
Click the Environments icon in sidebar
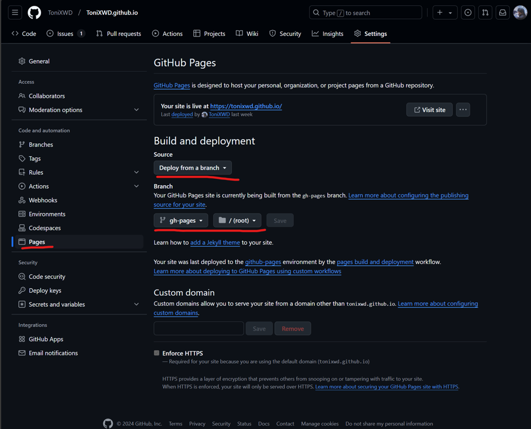pos(22,214)
